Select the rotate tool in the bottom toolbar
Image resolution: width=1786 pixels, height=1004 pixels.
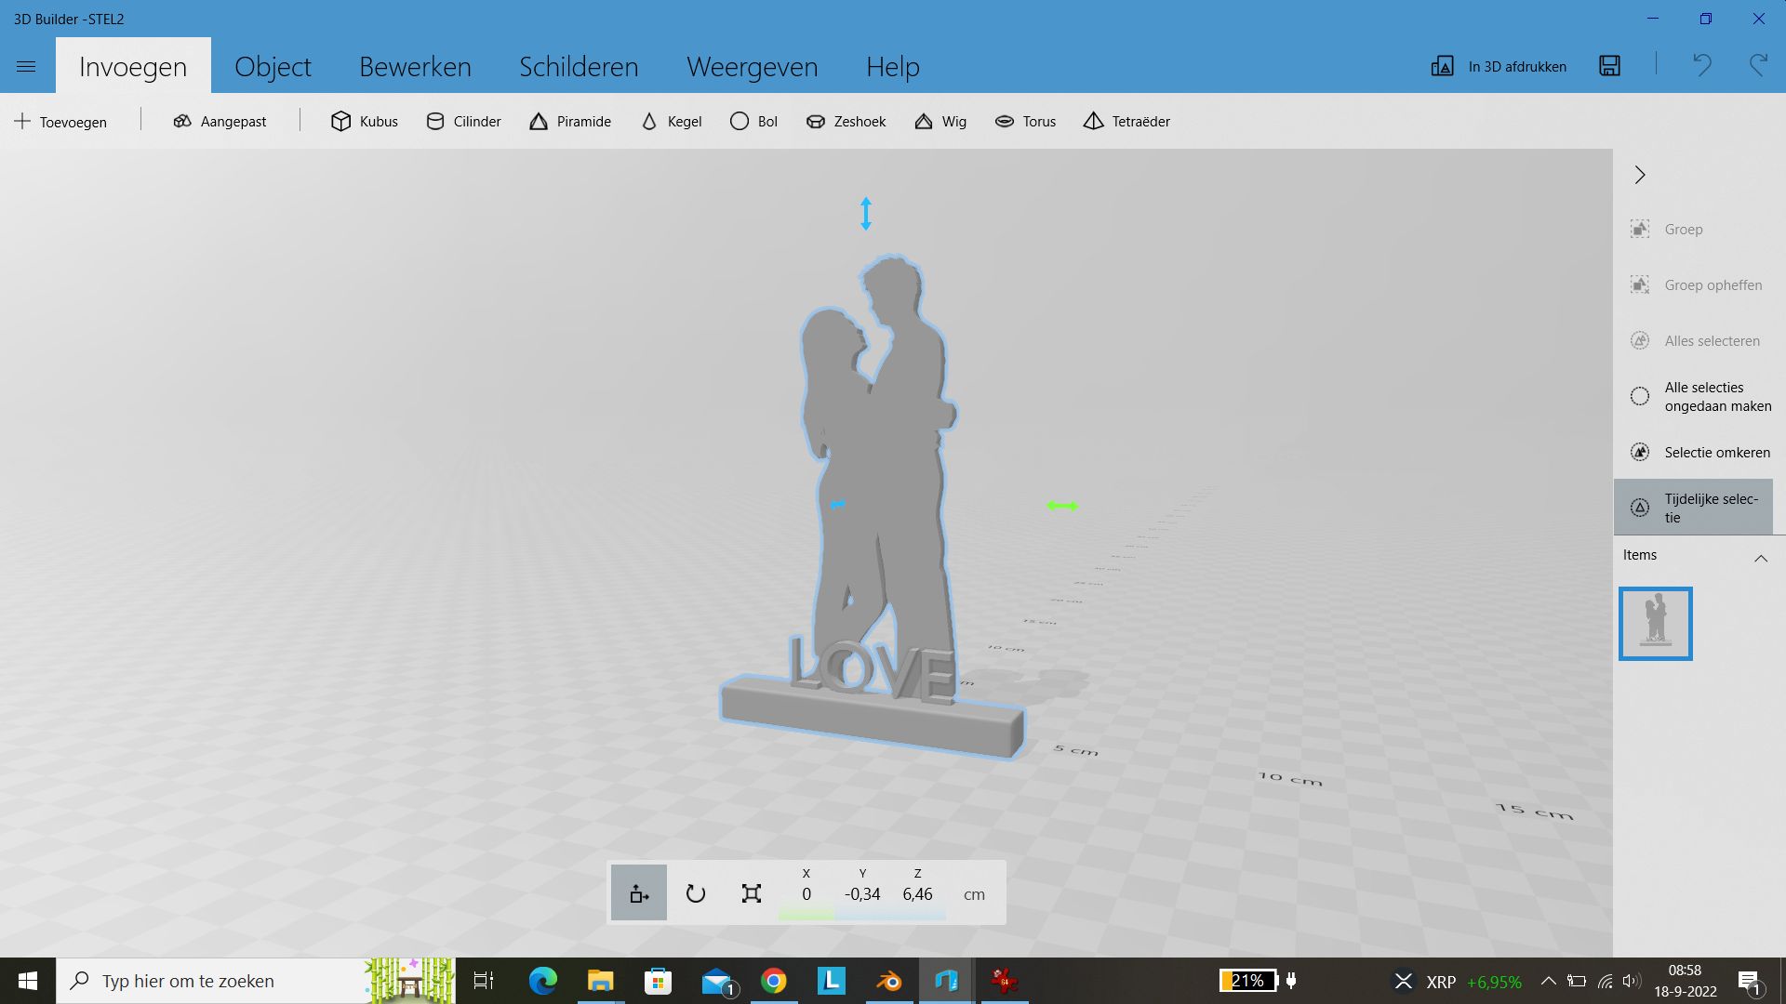(695, 892)
